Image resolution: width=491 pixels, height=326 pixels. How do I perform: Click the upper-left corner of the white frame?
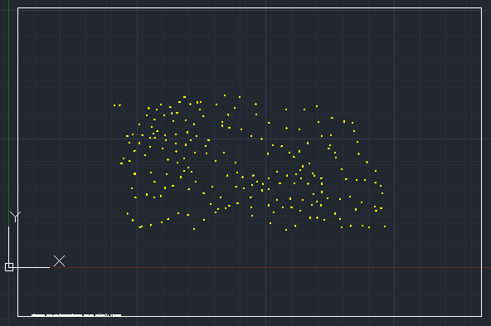[18, 8]
